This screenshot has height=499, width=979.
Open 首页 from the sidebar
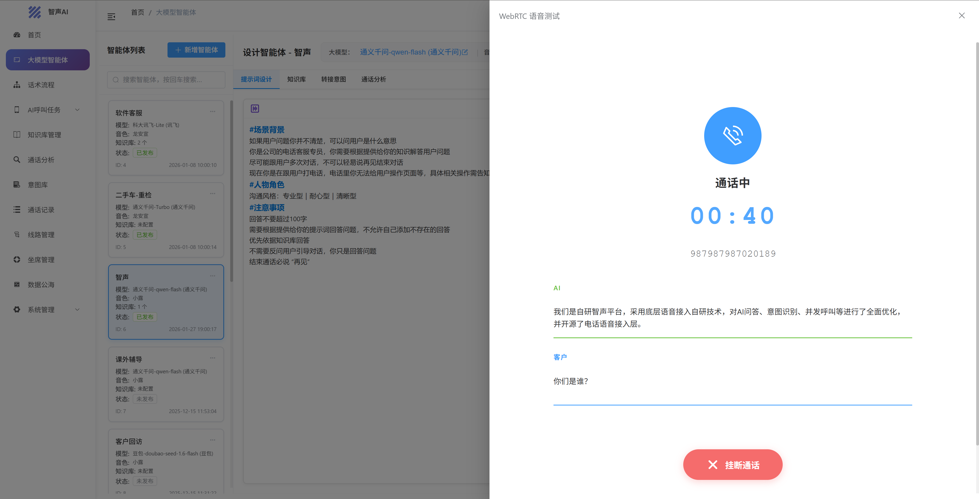34,35
